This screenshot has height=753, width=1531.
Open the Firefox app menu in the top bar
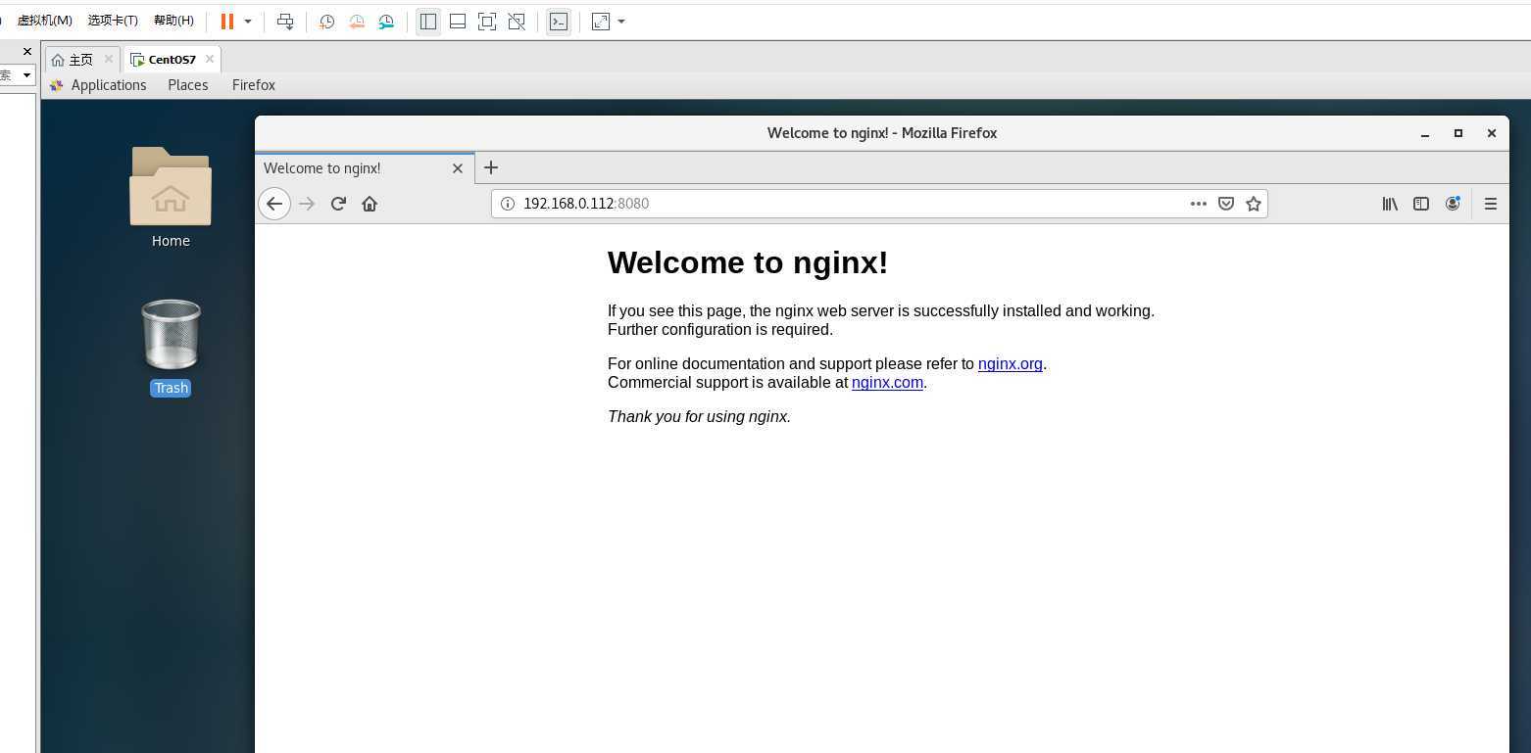pyautogui.click(x=254, y=85)
